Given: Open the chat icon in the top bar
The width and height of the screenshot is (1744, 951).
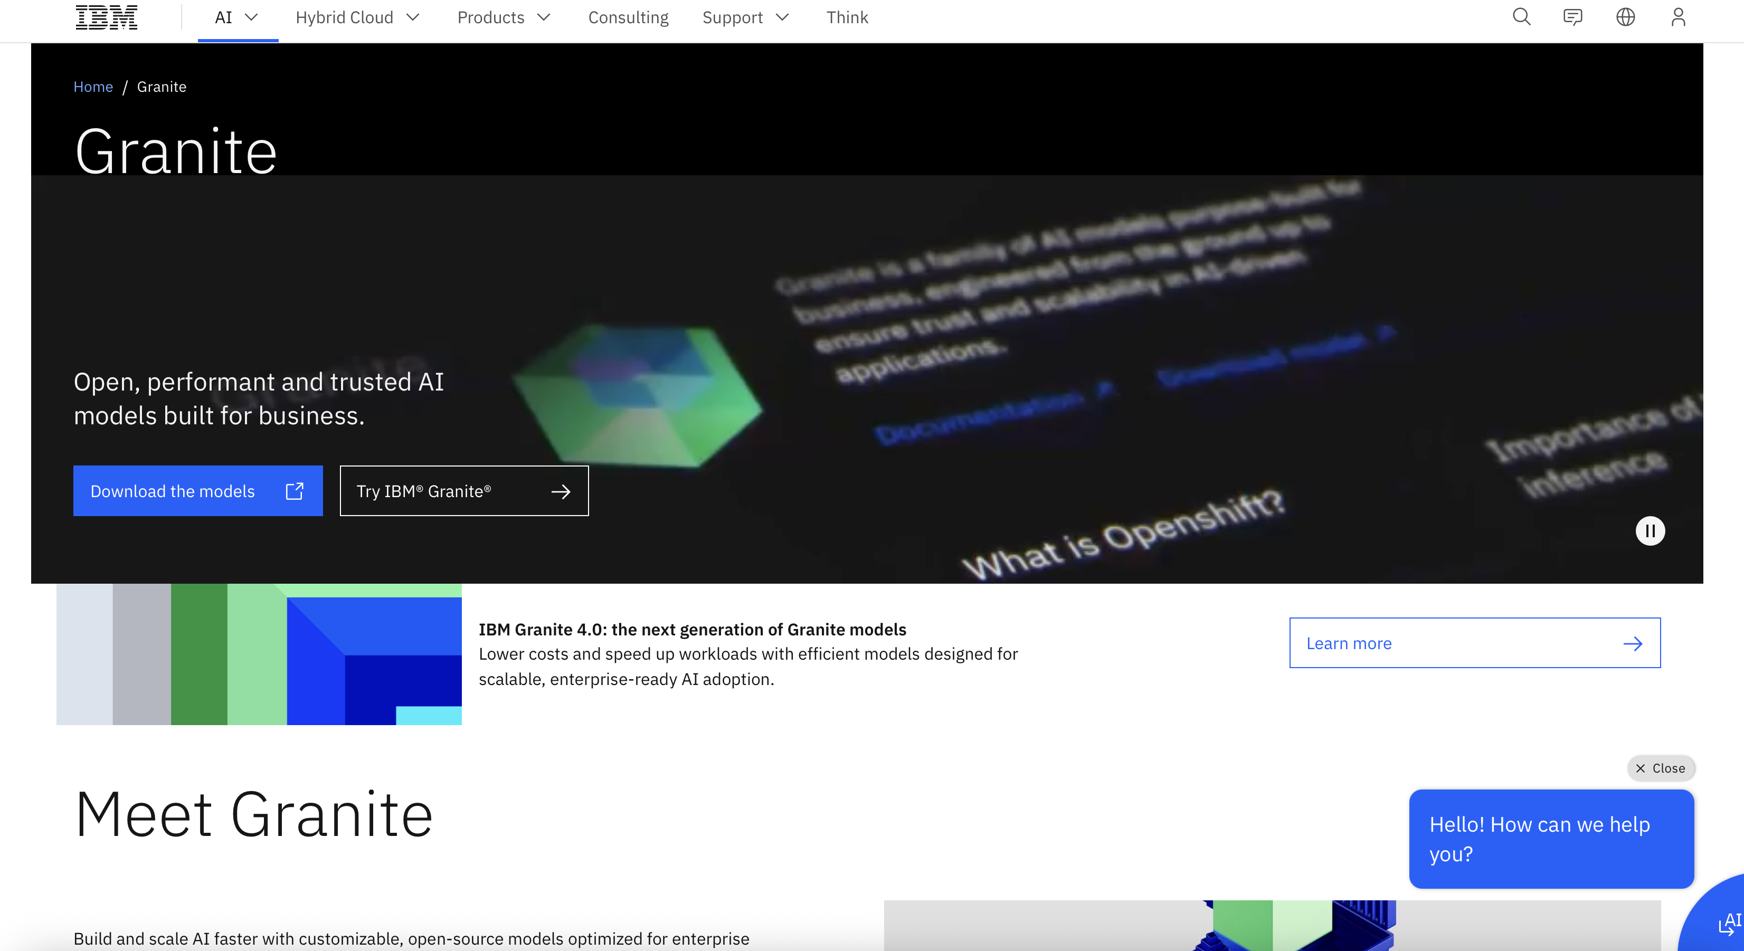Looking at the screenshot, I should point(1574,17).
